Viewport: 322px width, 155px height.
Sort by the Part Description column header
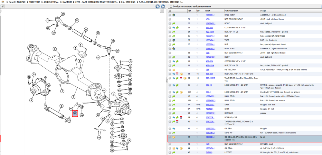[x=241, y=11]
